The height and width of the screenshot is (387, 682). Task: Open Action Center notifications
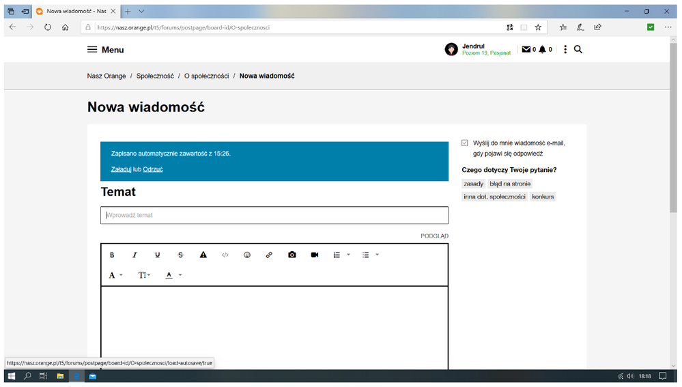(x=662, y=376)
